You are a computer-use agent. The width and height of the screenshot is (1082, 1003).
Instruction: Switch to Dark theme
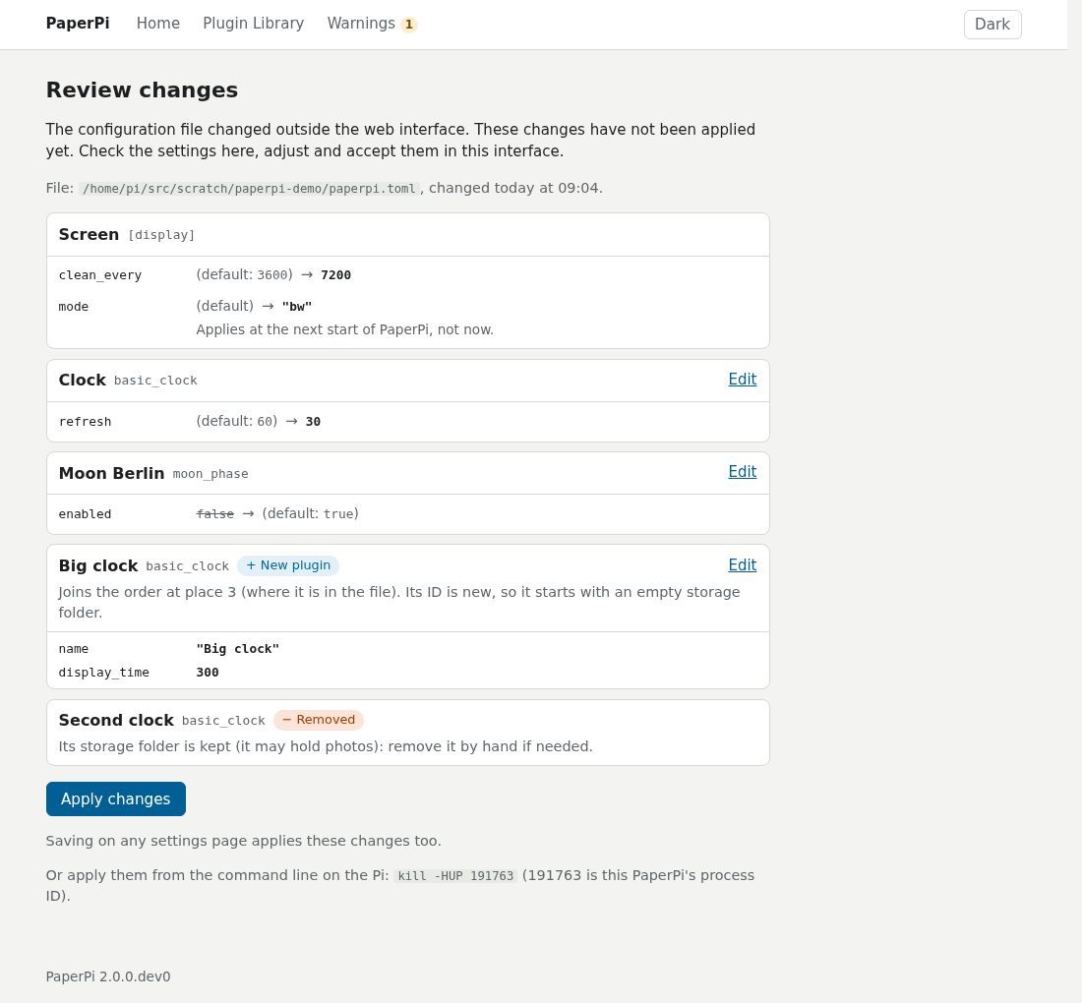(992, 25)
